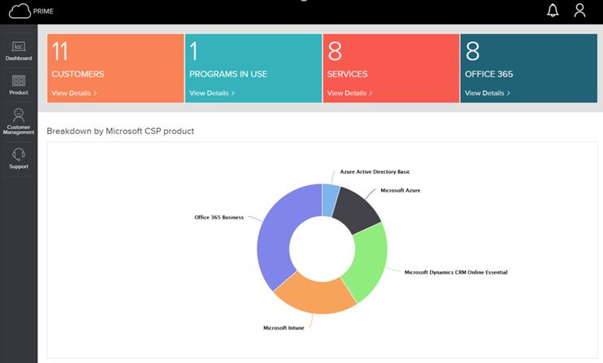Select the Office 365 Business chart label

pyautogui.click(x=219, y=217)
